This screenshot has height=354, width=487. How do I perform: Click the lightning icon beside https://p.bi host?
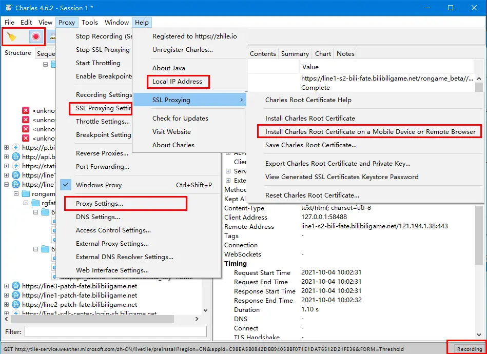(15, 148)
